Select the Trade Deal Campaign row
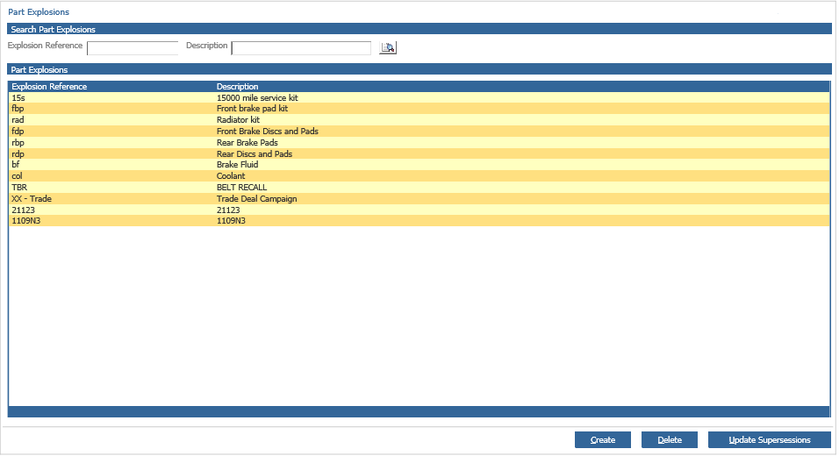The height and width of the screenshot is (456, 839). coord(256,199)
